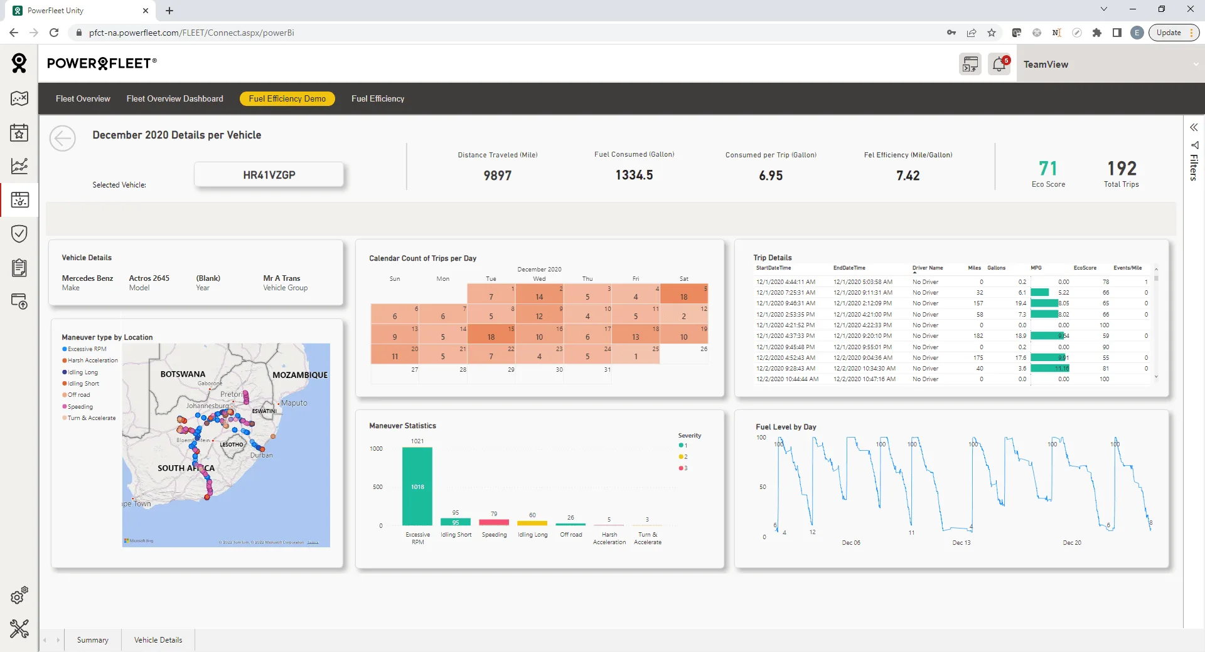Image resolution: width=1205 pixels, height=652 pixels.
Task: Open the starred calendar sidebar icon
Action: 19,132
